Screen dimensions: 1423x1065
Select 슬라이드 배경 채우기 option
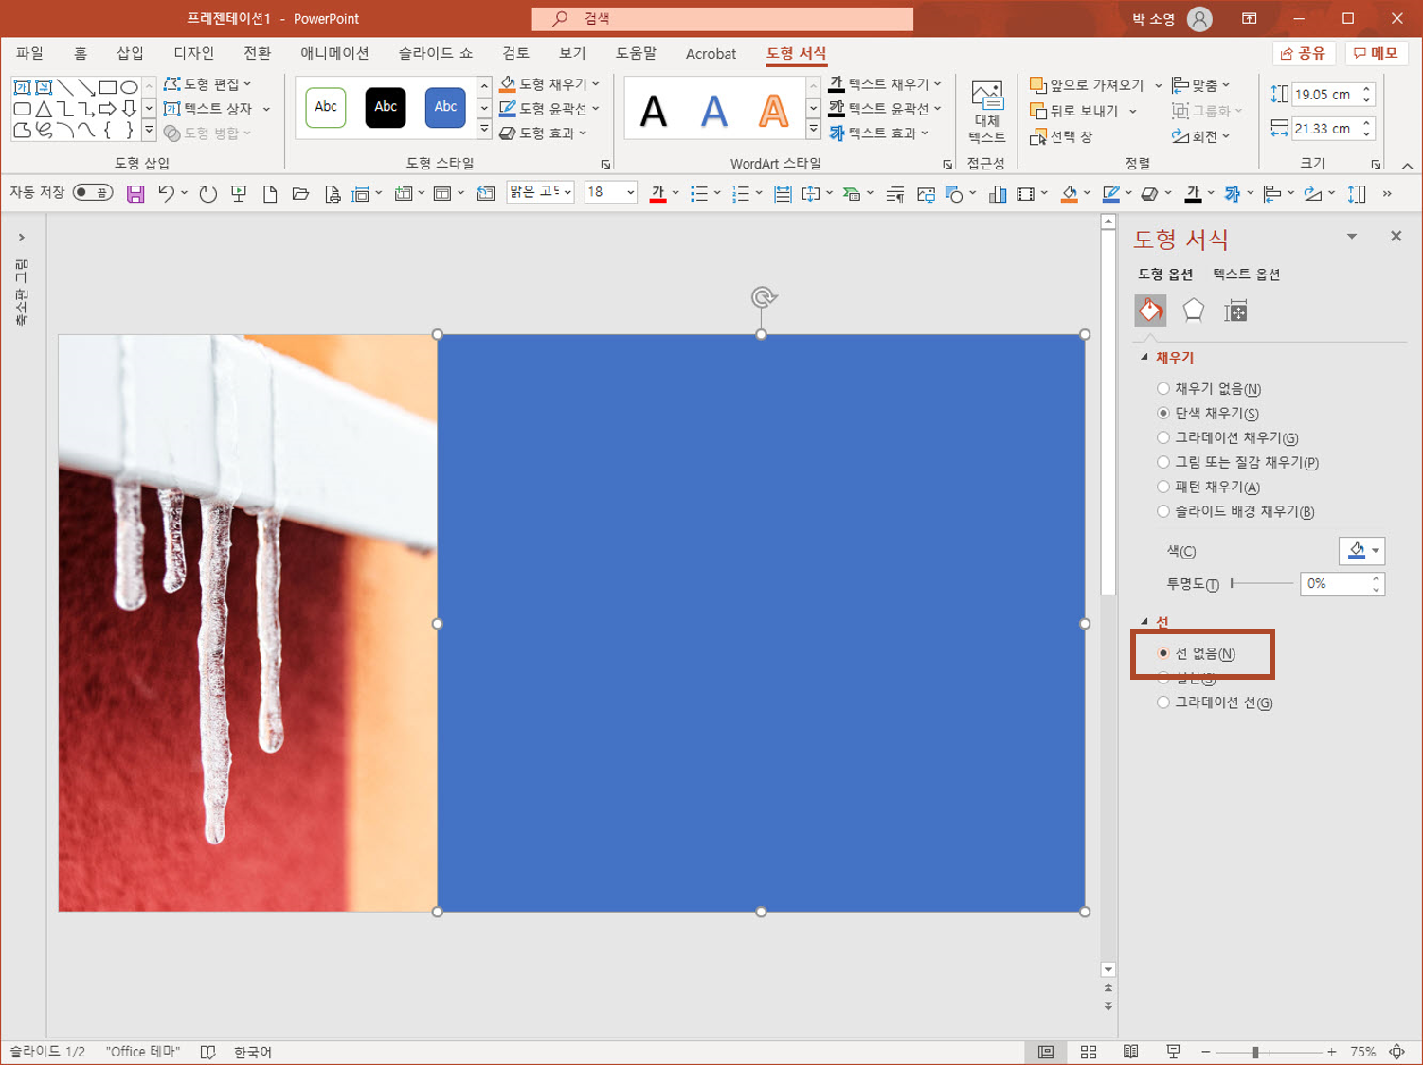(1163, 512)
